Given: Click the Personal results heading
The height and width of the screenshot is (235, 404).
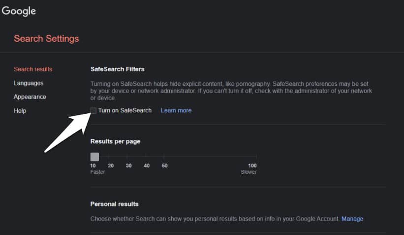Looking at the screenshot, I should pyautogui.click(x=114, y=204).
